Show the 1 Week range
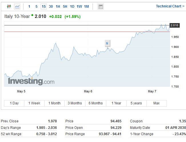Viewport: 186px width, 142px height. (34, 103)
